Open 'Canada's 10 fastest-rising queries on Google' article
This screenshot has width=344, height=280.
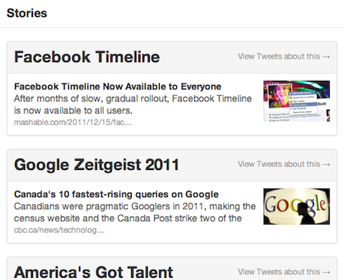point(116,194)
